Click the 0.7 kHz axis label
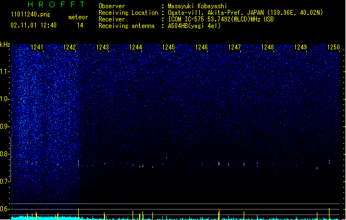The height and width of the screenshot is (220, 346). (4, 182)
